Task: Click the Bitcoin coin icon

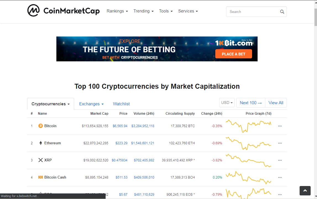Action: (x=40, y=126)
